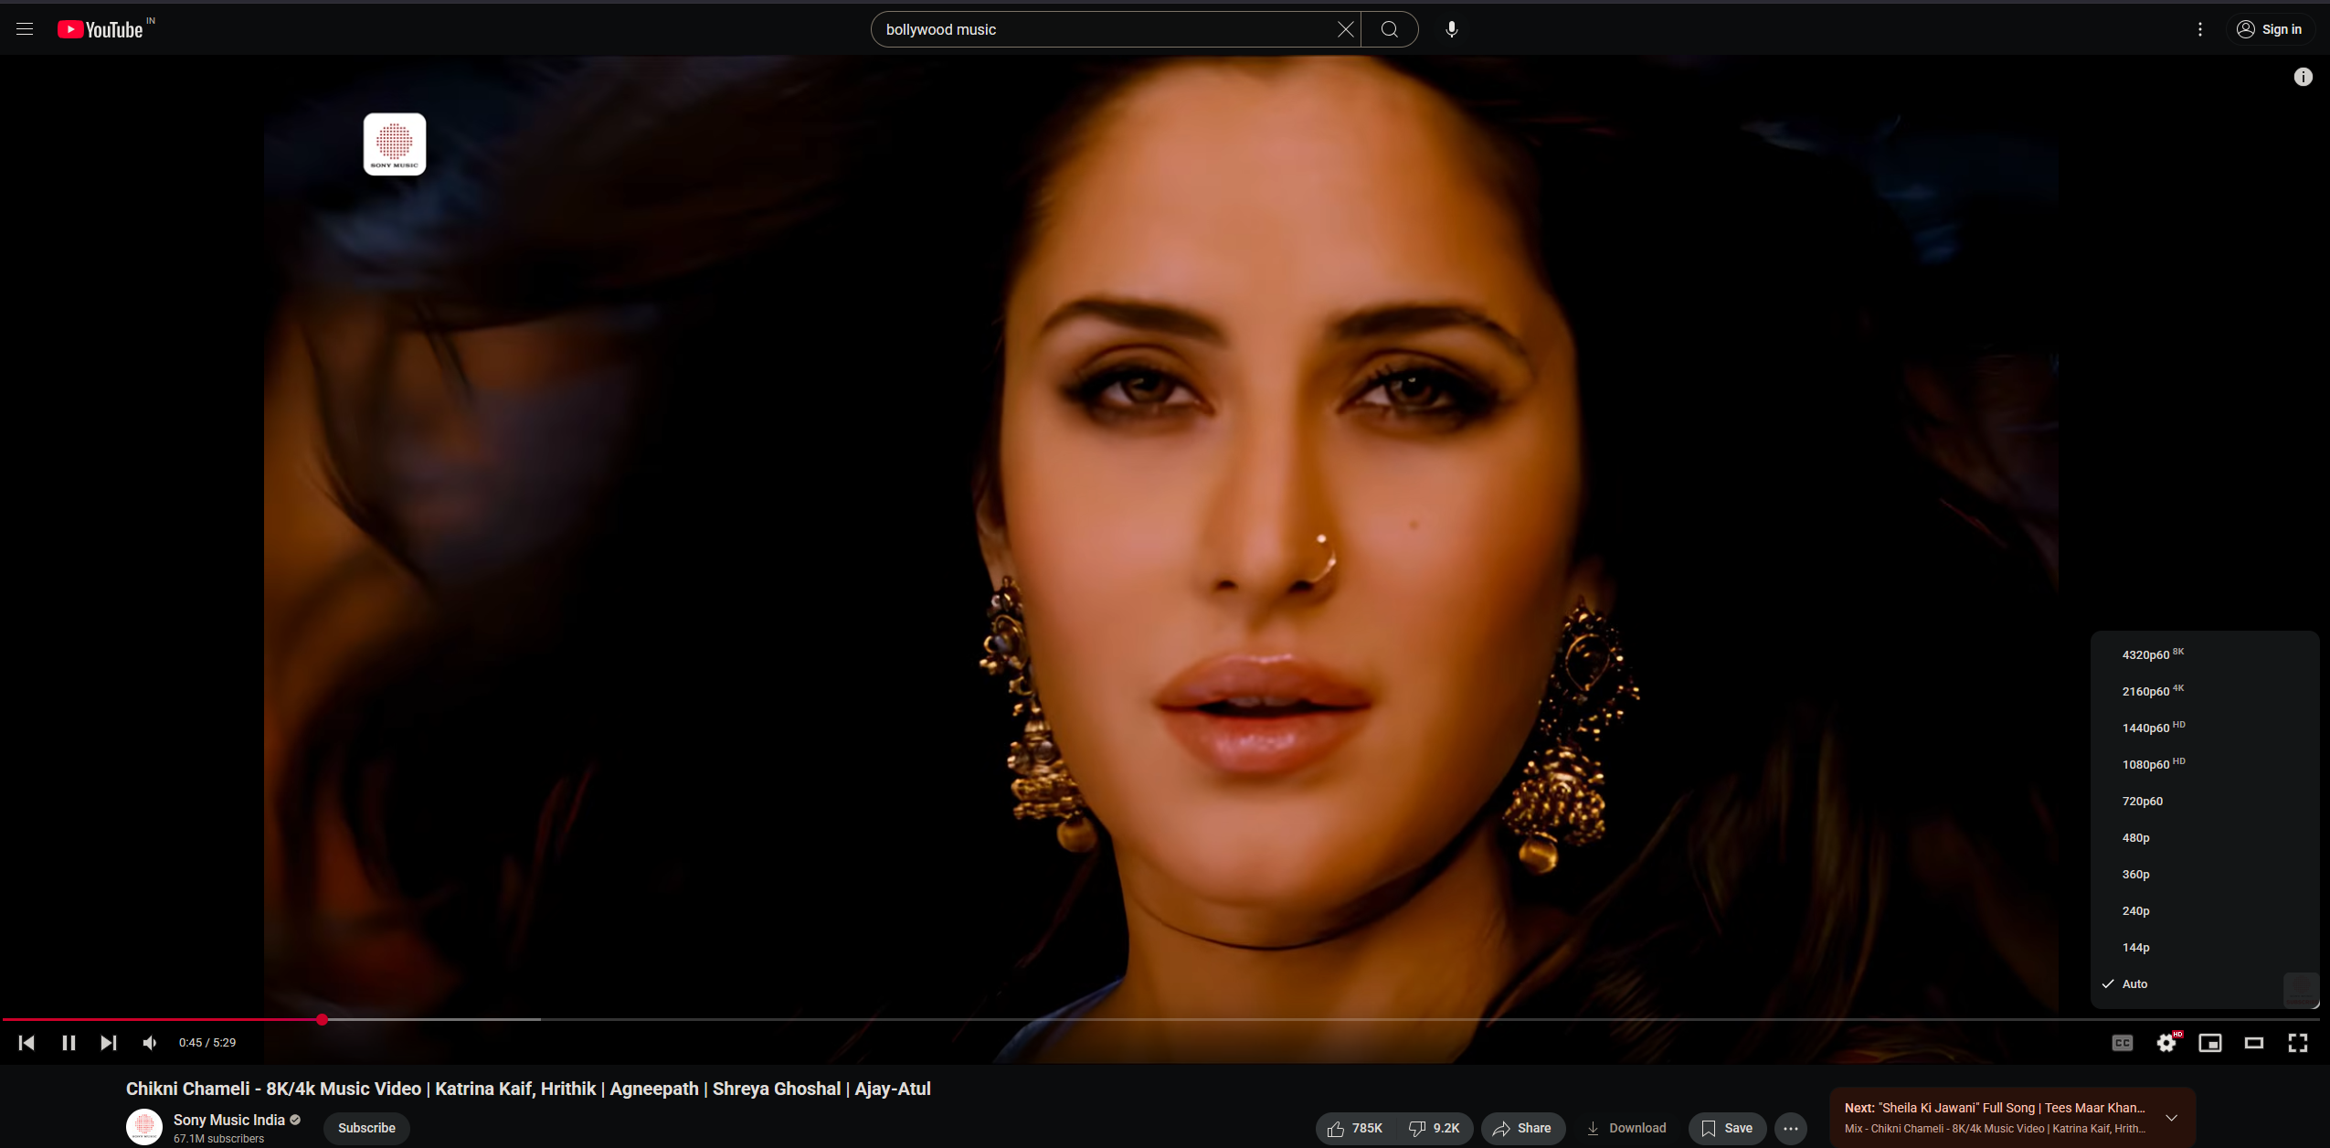Switch to theater mode

pyautogui.click(x=2253, y=1042)
